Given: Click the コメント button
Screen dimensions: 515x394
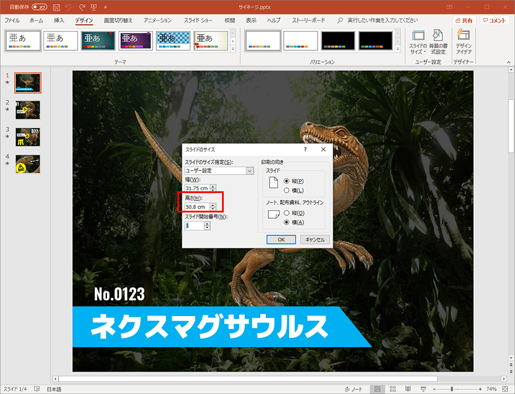Looking at the screenshot, I should pos(494,21).
